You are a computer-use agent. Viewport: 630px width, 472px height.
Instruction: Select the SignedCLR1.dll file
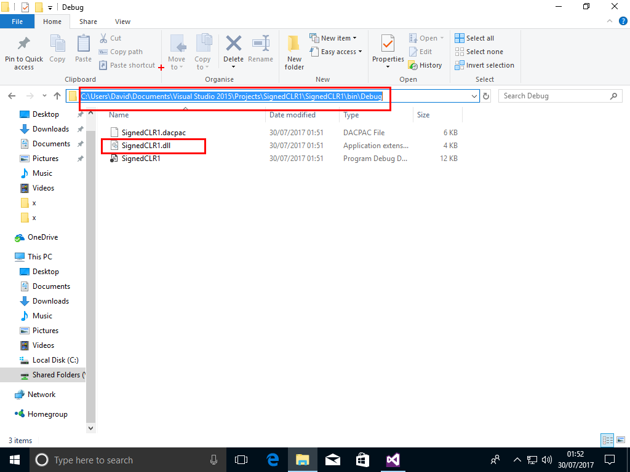tap(145, 146)
